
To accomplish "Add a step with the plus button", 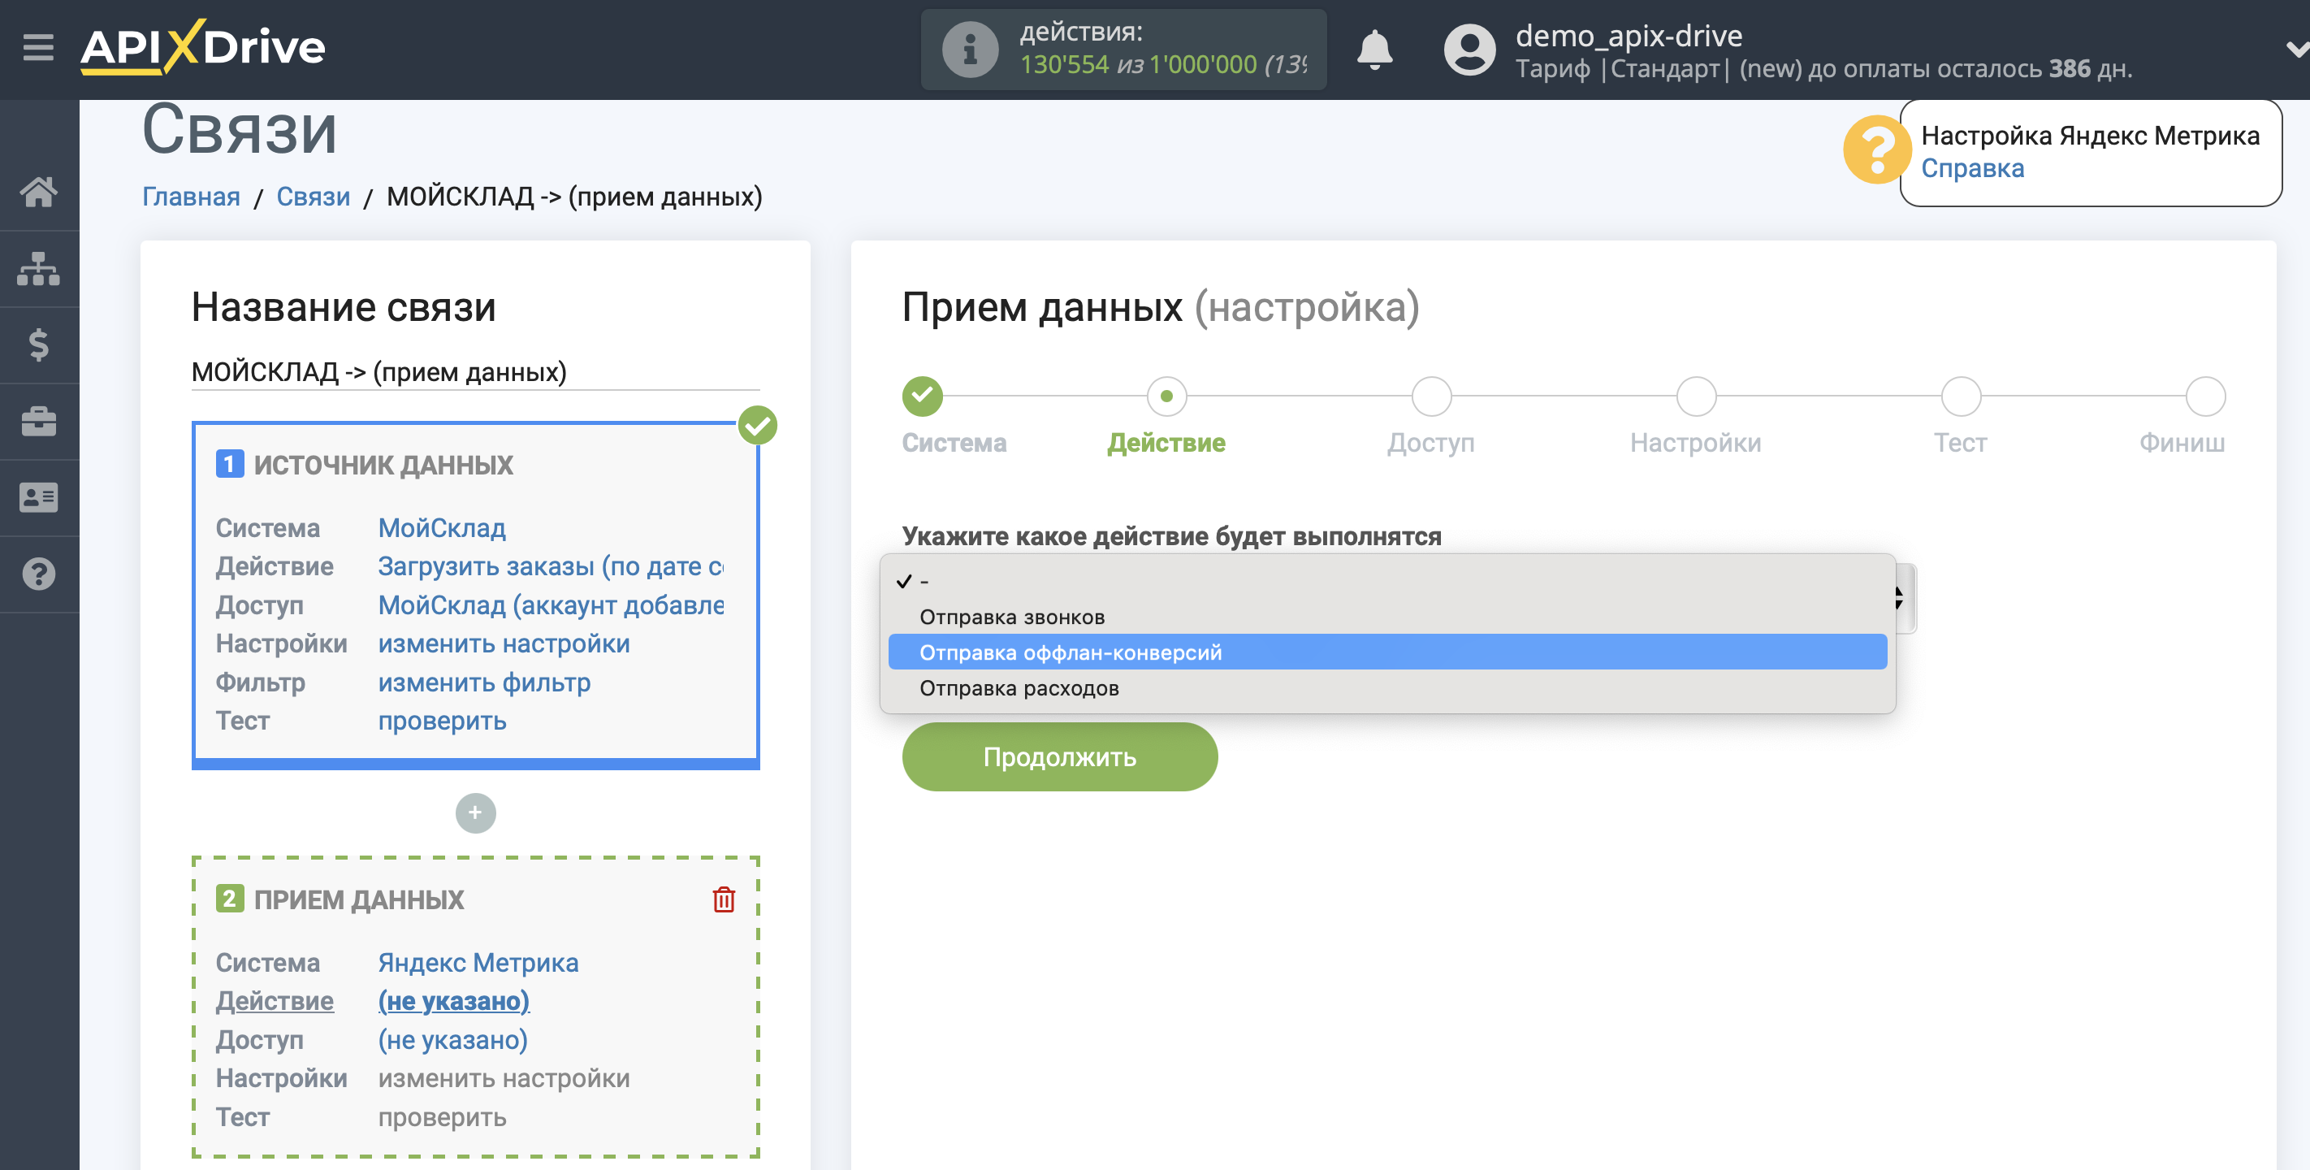I will click(475, 812).
